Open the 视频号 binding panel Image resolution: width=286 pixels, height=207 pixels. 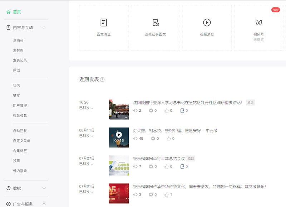pyautogui.click(x=258, y=27)
